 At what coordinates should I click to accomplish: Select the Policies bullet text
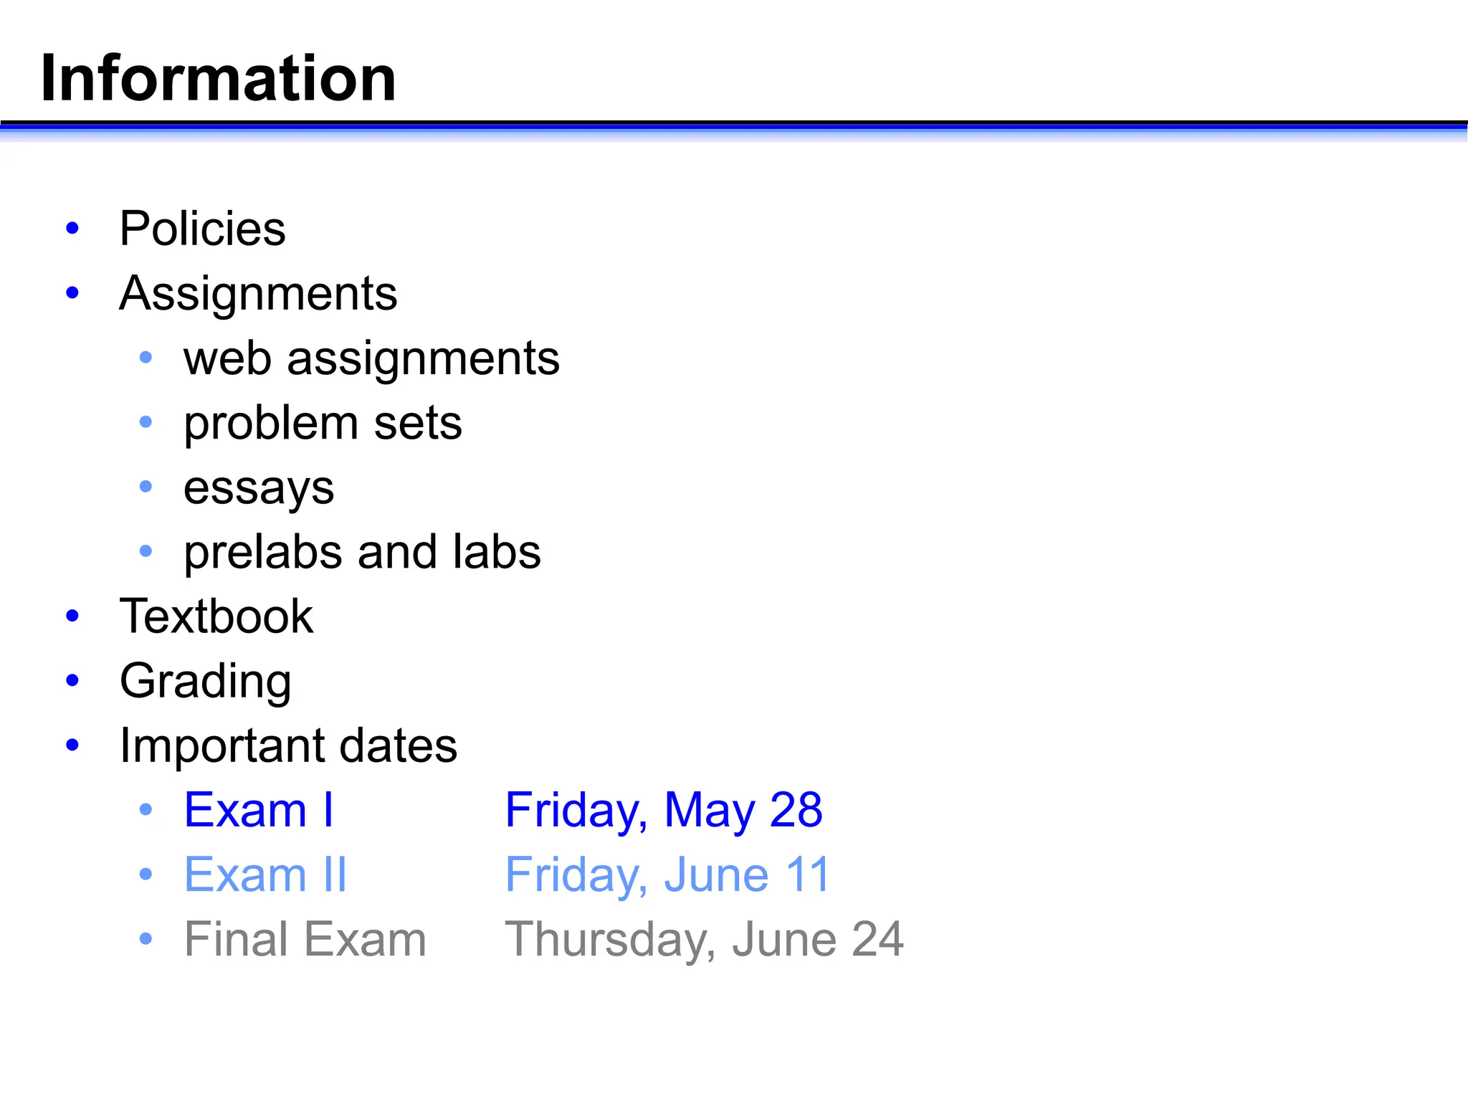(x=202, y=229)
